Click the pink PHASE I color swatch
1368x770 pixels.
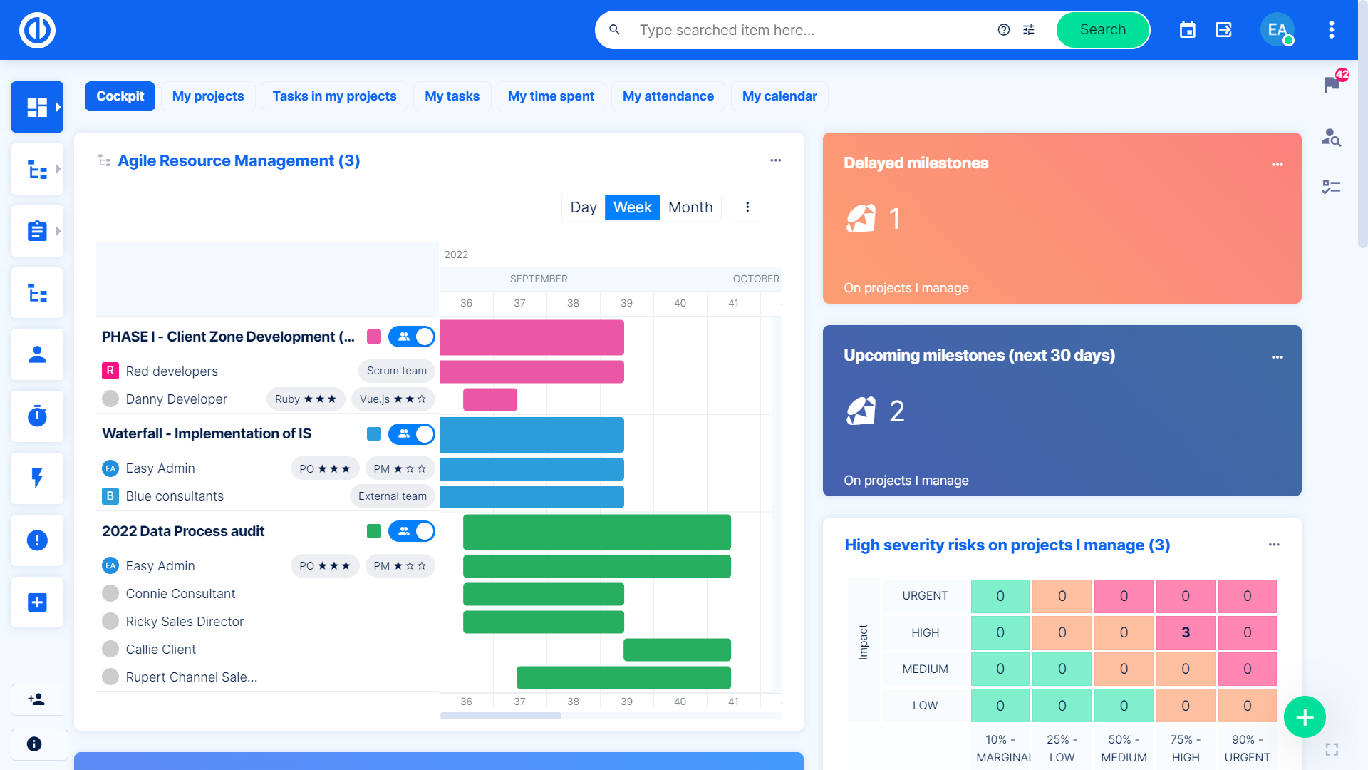point(374,337)
